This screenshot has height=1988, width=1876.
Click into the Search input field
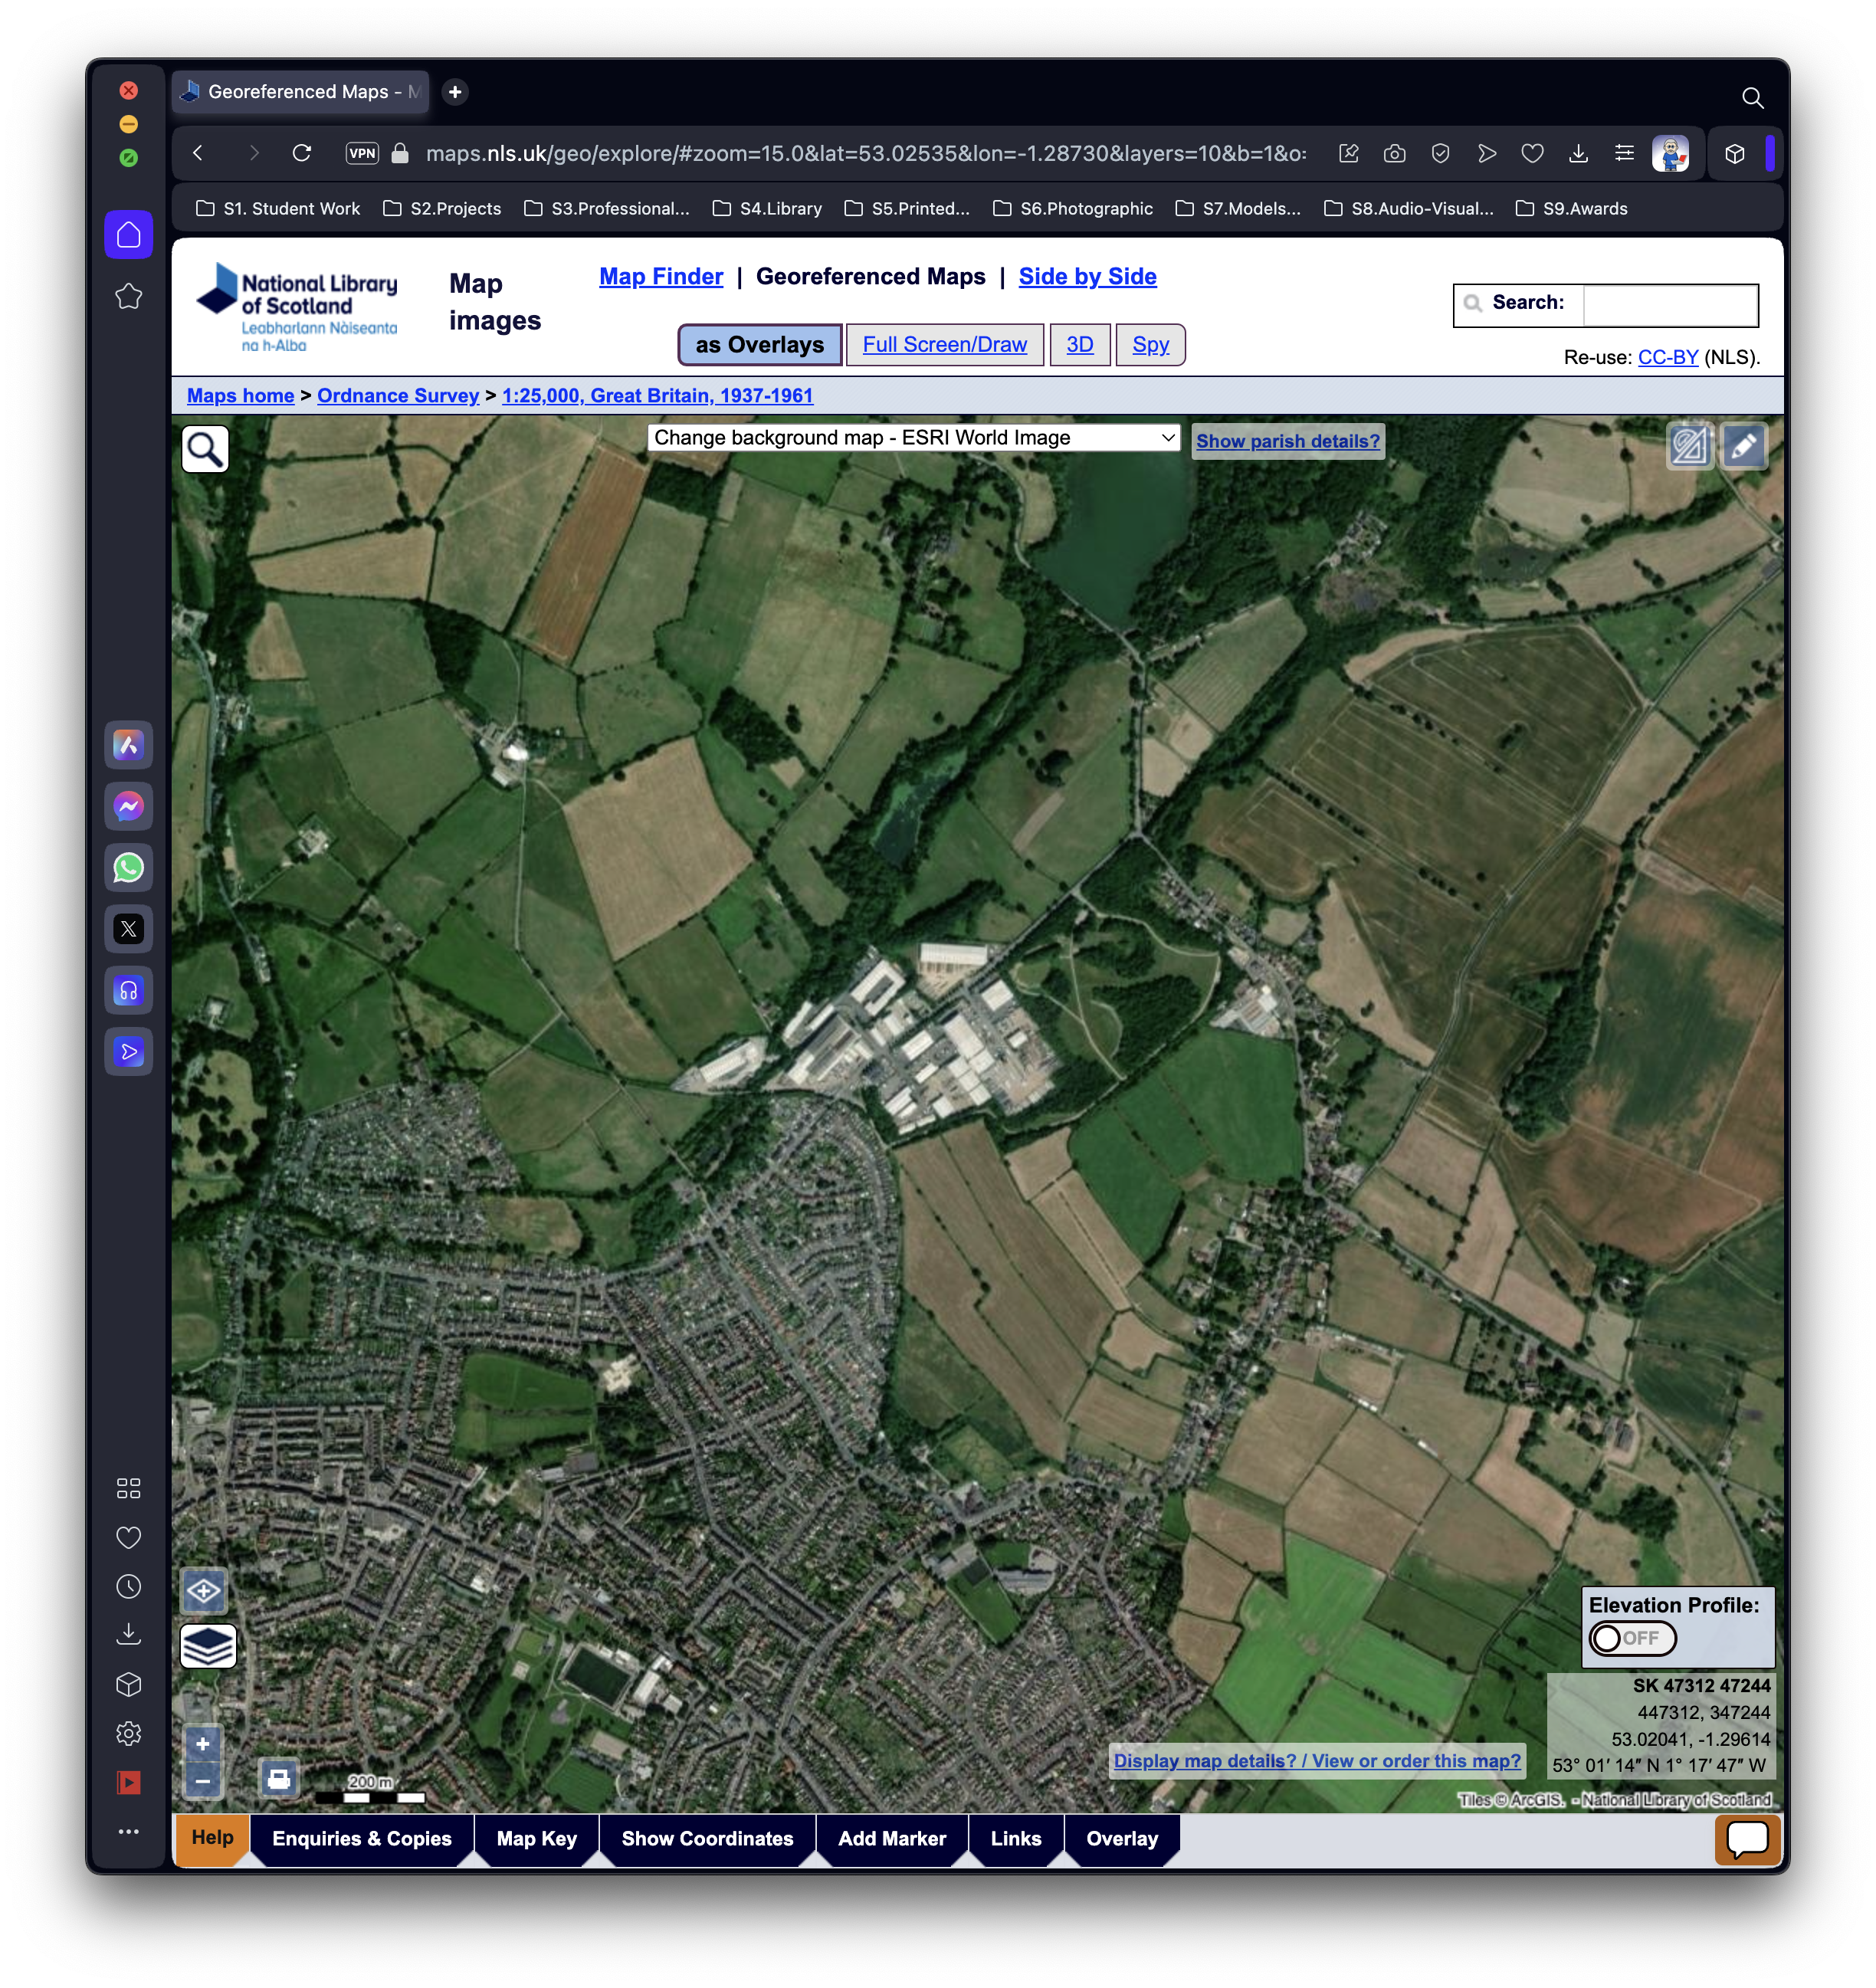1669,304
